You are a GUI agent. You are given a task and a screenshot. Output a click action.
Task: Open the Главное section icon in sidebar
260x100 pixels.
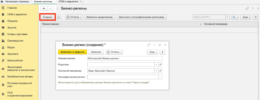click(x=3, y=8)
